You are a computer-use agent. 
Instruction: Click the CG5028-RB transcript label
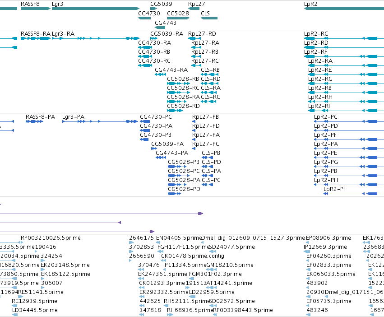(x=183, y=79)
